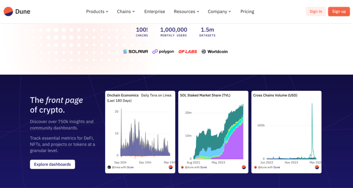353x188 pixels.
Task: Click the Solana logo
Action: (135, 52)
